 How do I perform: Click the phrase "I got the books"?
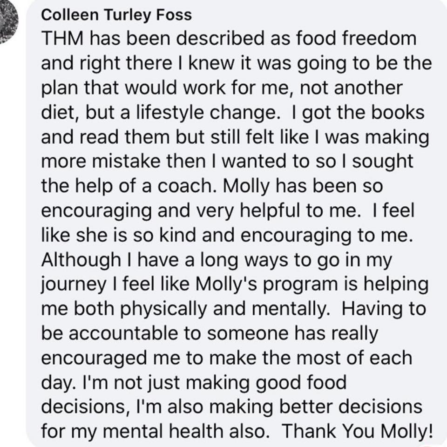click(x=359, y=113)
